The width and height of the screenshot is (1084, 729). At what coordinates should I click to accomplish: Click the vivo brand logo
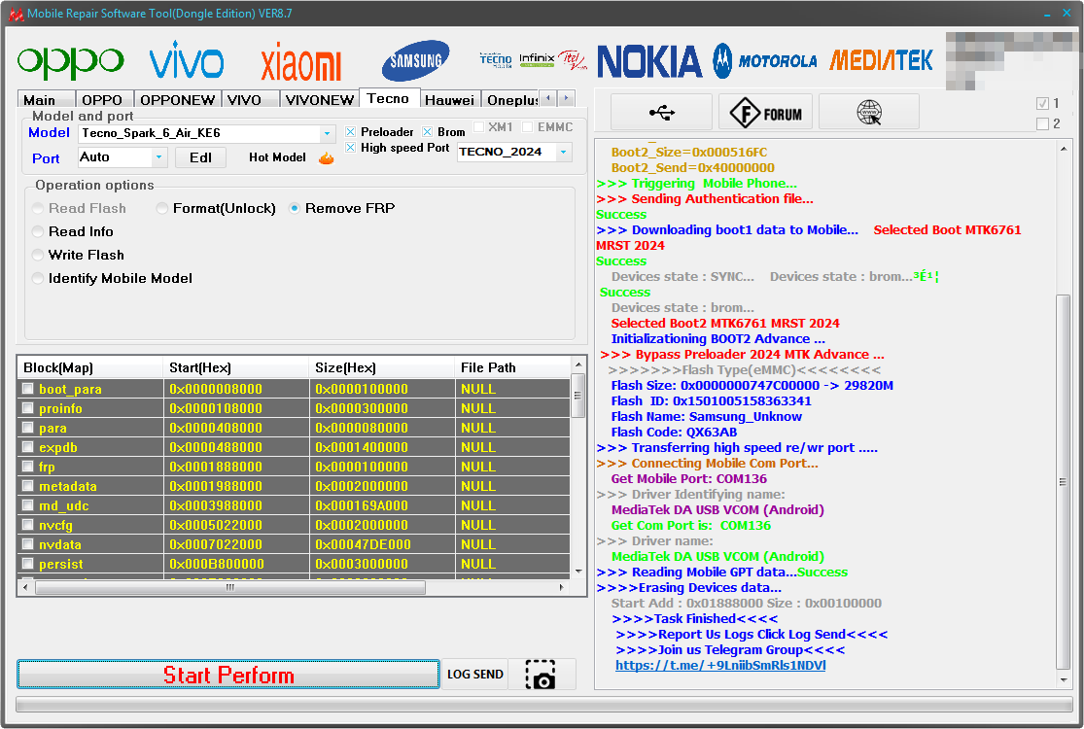tap(186, 60)
